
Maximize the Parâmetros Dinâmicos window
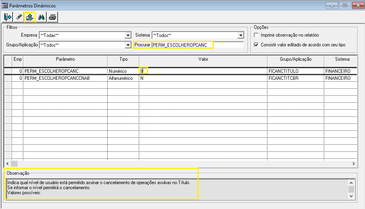(345, 5)
